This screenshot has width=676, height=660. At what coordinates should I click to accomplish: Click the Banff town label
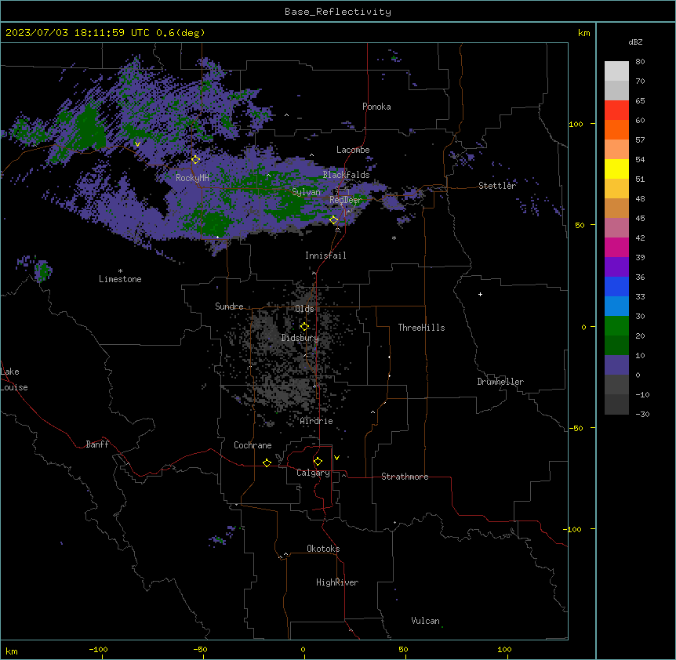coord(97,444)
